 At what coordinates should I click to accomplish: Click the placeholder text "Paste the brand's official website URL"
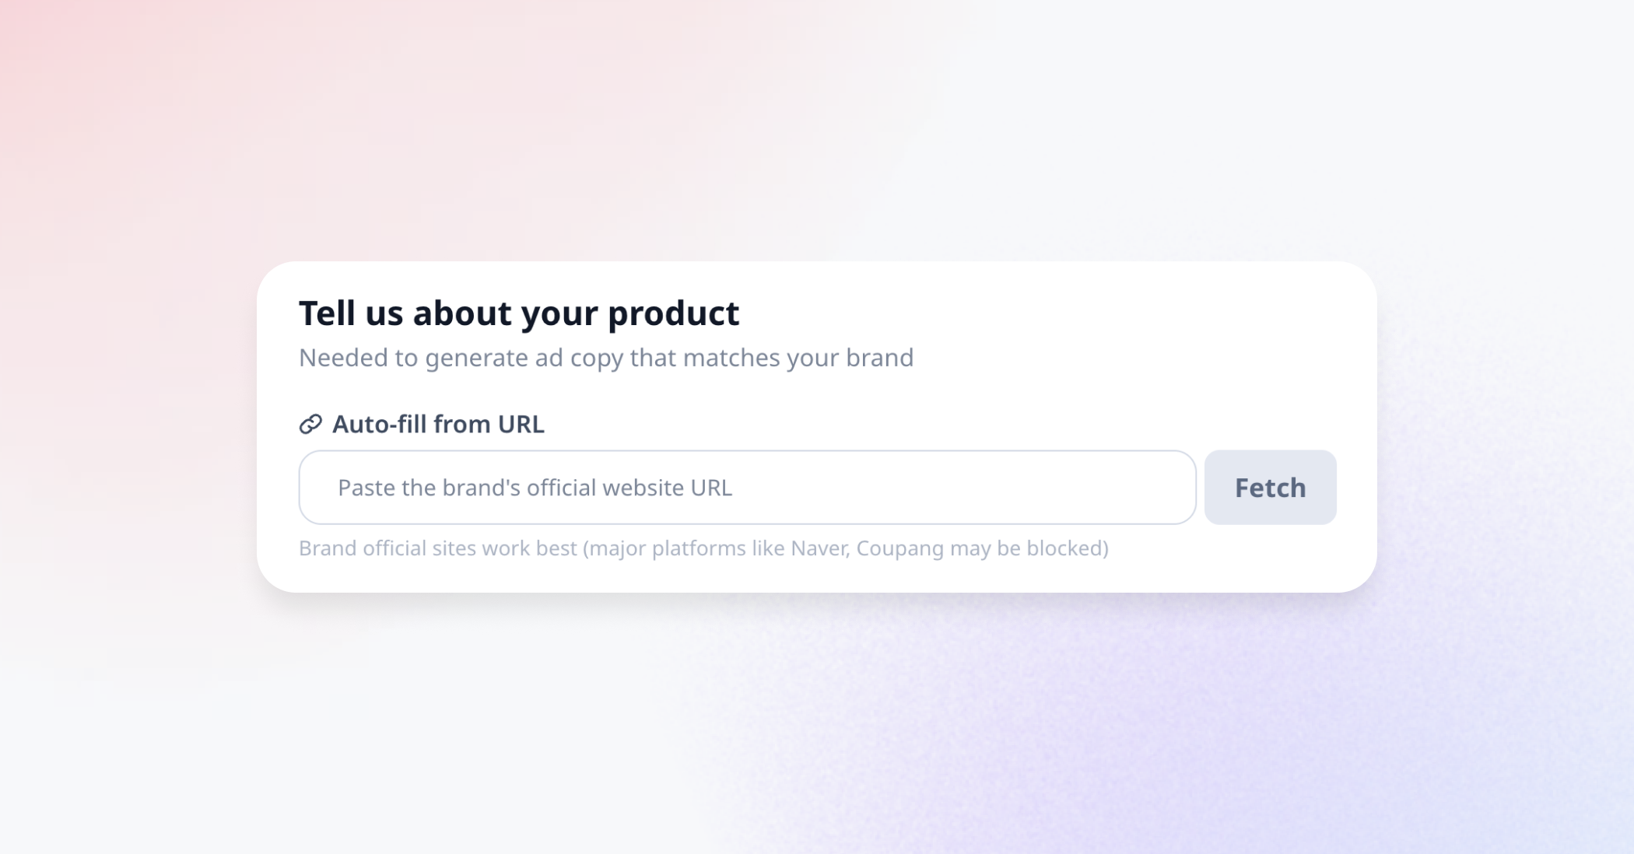tap(535, 488)
